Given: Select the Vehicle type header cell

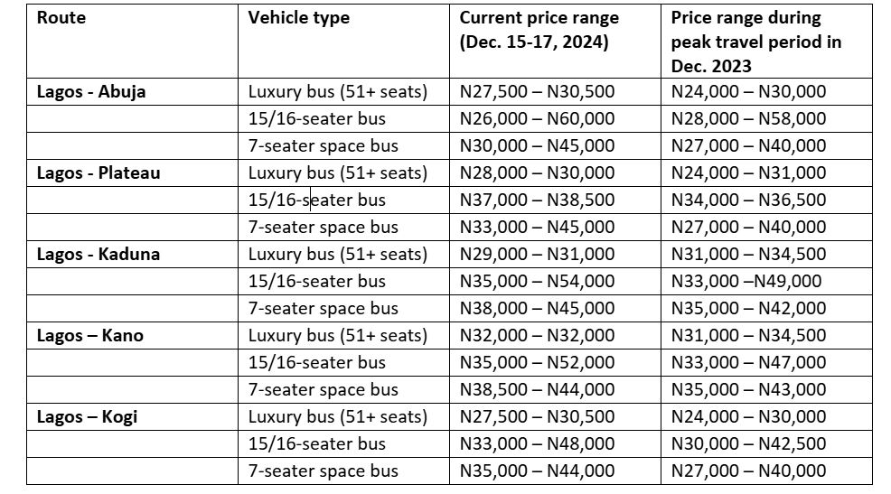Looking at the screenshot, I should (x=298, y=18).
